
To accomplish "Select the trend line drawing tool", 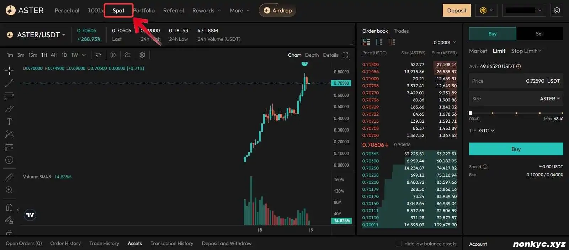I will pos(9,83).
